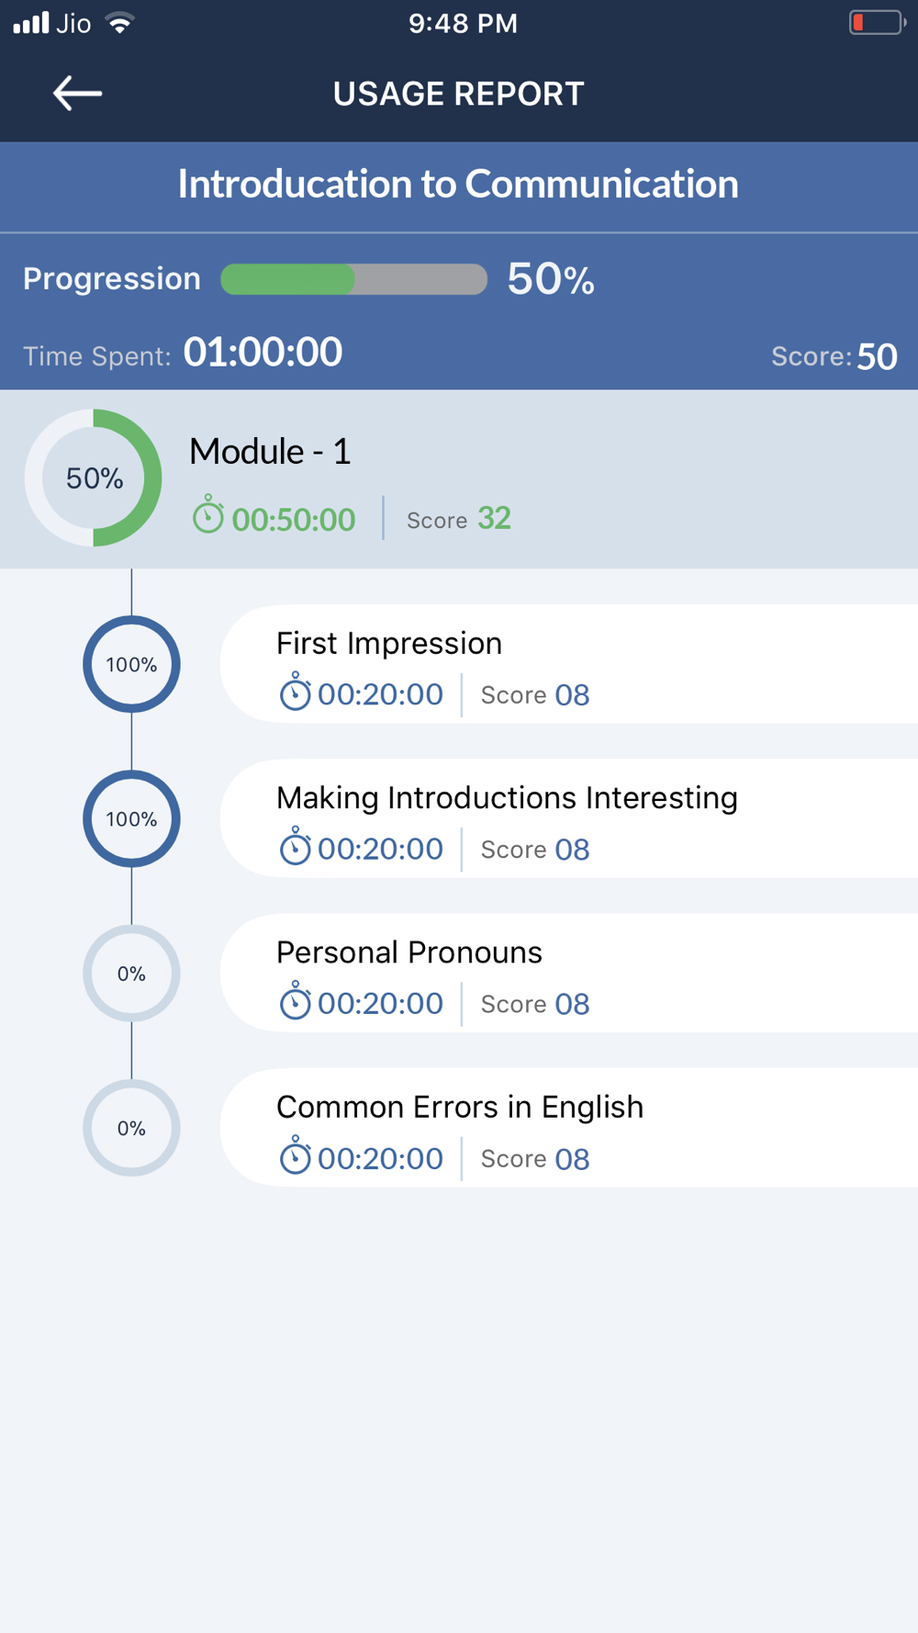Tap the Wi-Fi icon in status bar
918x1633 pixels.
(119, 23)
